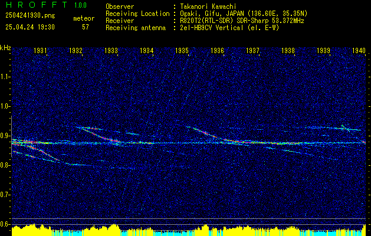This screenshot has height=236, width=371.
Task: Click the kHz axis unit label
Action: click(x=6, y=48)
